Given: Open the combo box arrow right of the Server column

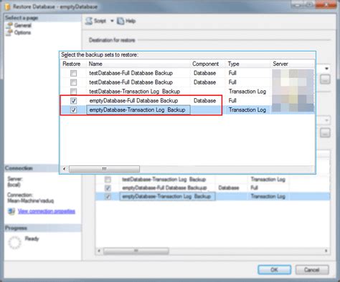Looking at the screenshot, I should (326, 69).
